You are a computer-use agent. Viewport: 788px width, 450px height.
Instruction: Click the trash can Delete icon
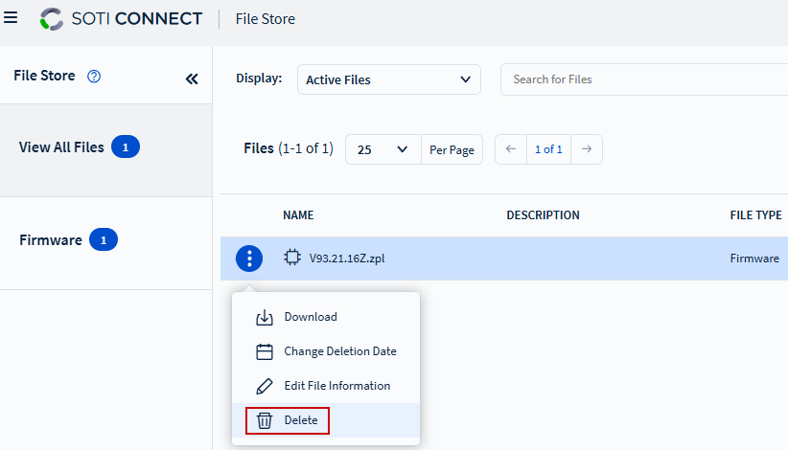pos(265,420)
